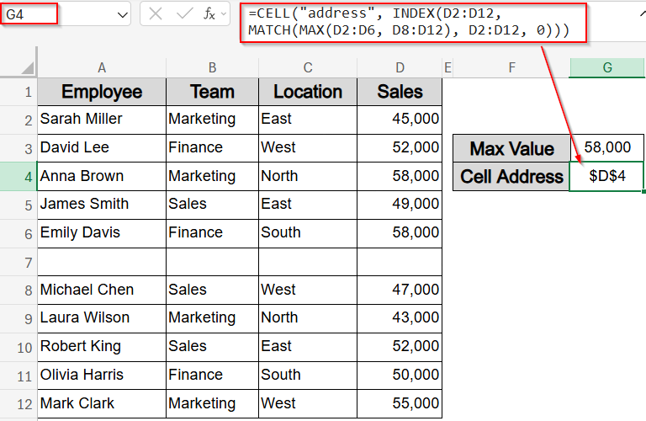Screen dimensions: 646x421
Task: Select the David Lee cell
Action: pos(102,148)
